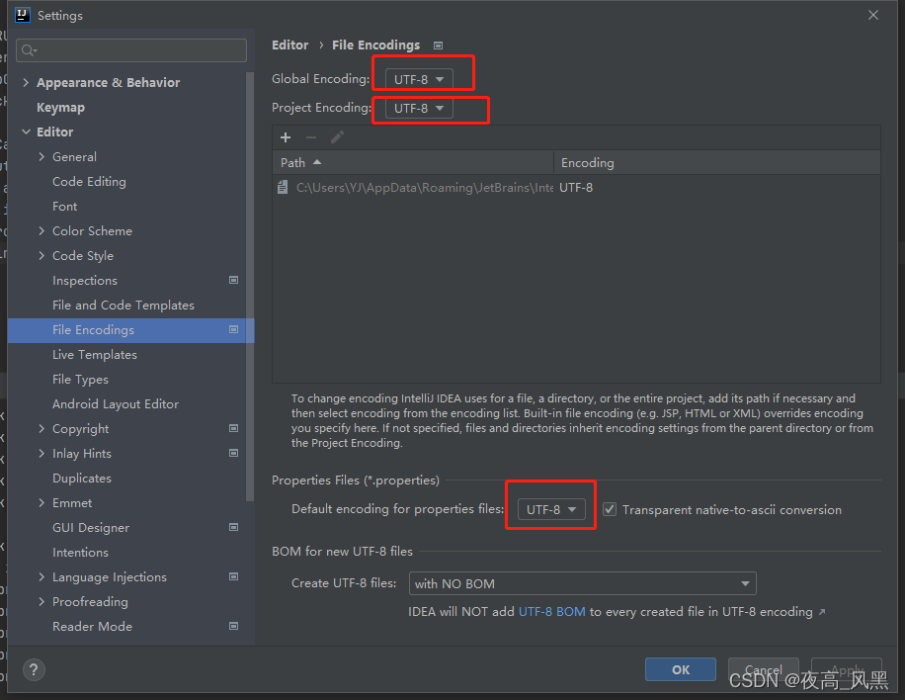The image size is (905, 700).
Task: Open the Global Encoding dropdown
Action: pos(419,79)
